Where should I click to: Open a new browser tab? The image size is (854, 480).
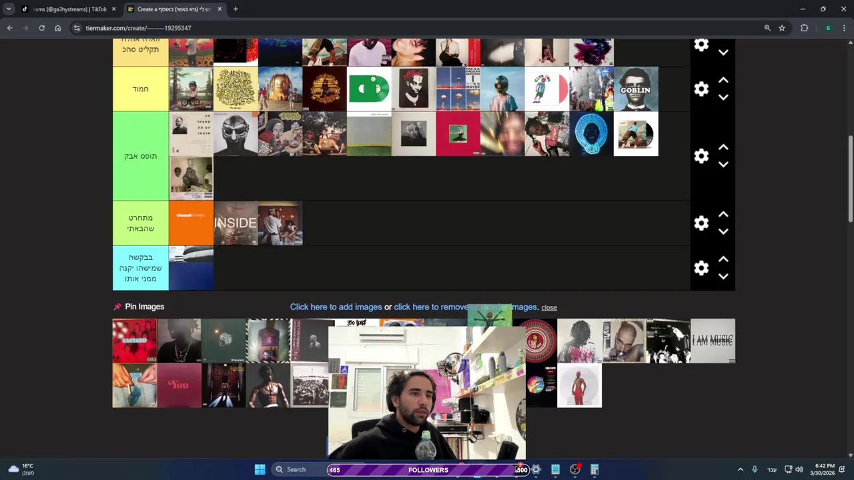(236, 9)
